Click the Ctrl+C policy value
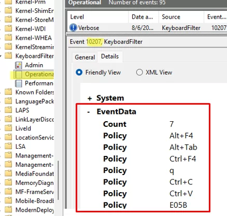Image resolution: width=227 pixels, height=216 pixels. [x=181, y=182]
